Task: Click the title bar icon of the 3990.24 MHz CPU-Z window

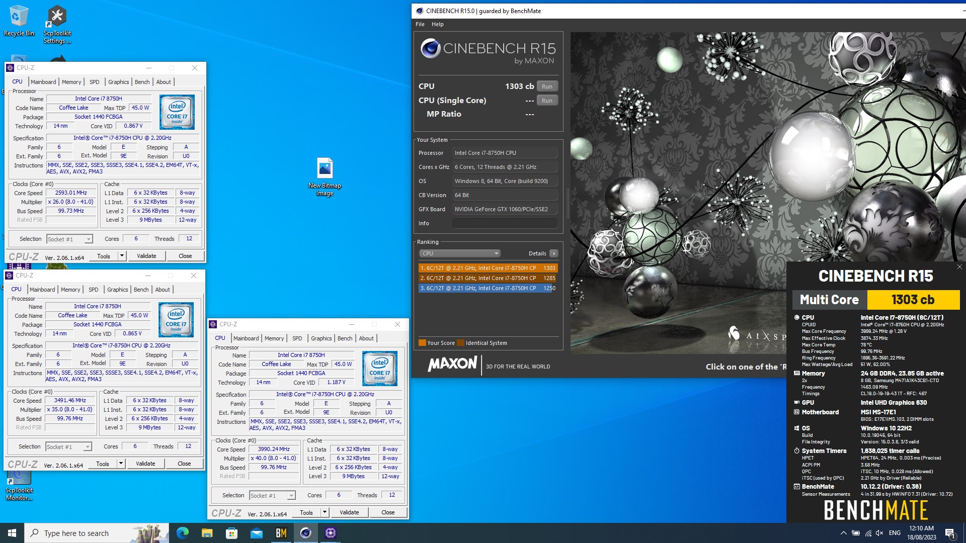Action: (x=213, y=324)
